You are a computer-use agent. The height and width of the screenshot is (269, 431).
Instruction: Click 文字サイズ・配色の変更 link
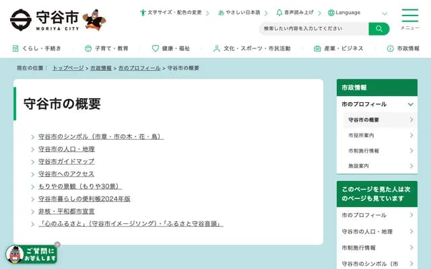click(x=174, y=13)
